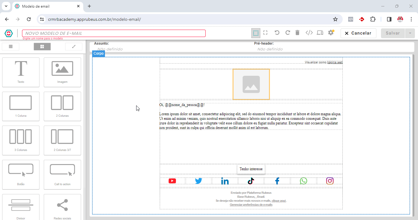The width and height of the screenshot is (418, 220).
Task: Click the TikTok icon in email
Action: (x=251, y=181)
